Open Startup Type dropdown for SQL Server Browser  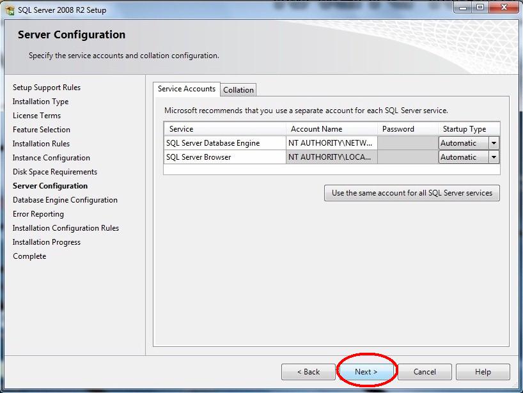click(494, 157)
